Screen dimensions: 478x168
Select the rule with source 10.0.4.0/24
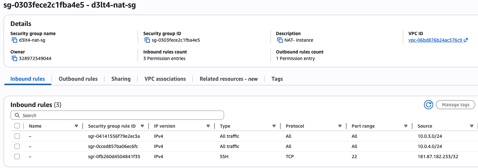coord(17,146)
